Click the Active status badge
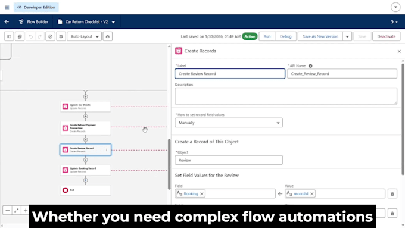 (250, 36)
